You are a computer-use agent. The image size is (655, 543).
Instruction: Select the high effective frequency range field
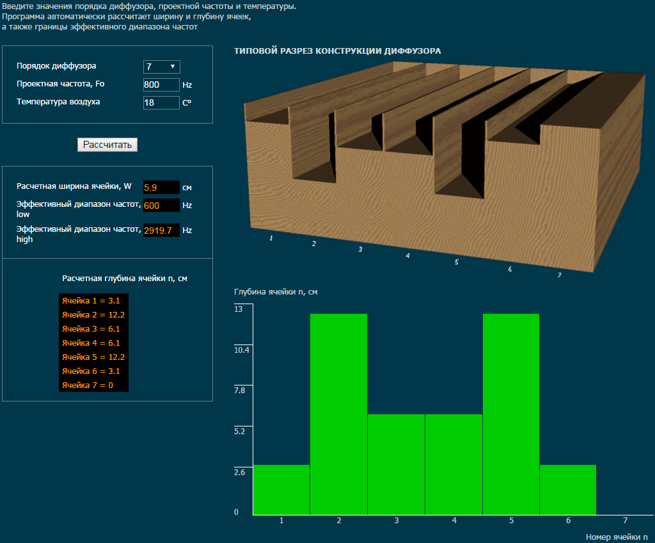pyautogui.click(x=161, y=230)
